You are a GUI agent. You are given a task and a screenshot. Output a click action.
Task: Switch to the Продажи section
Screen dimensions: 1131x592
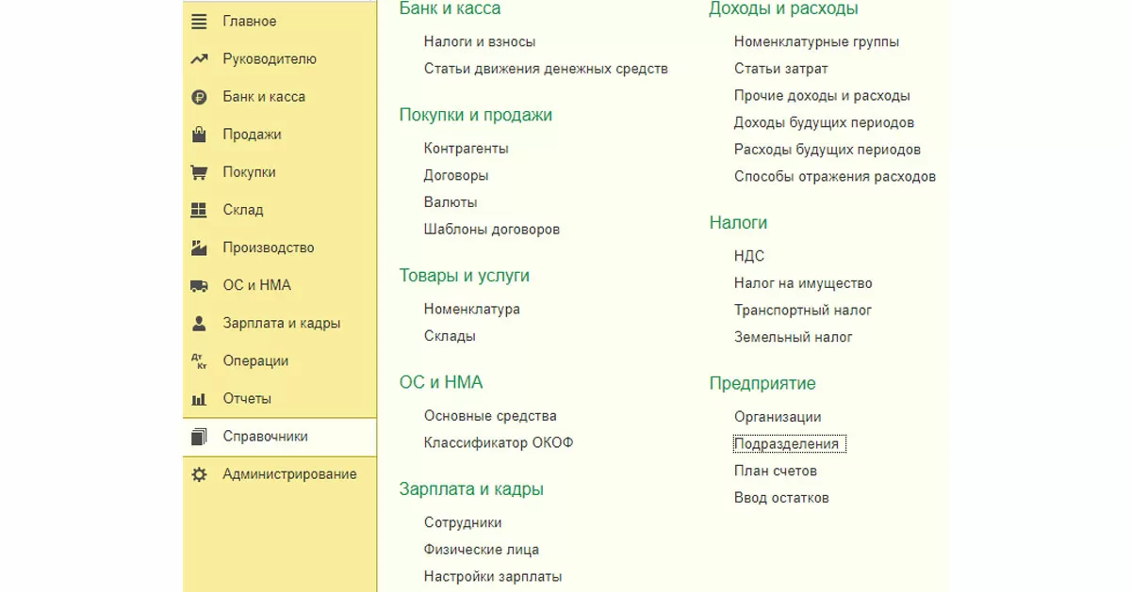coord(252,135)
